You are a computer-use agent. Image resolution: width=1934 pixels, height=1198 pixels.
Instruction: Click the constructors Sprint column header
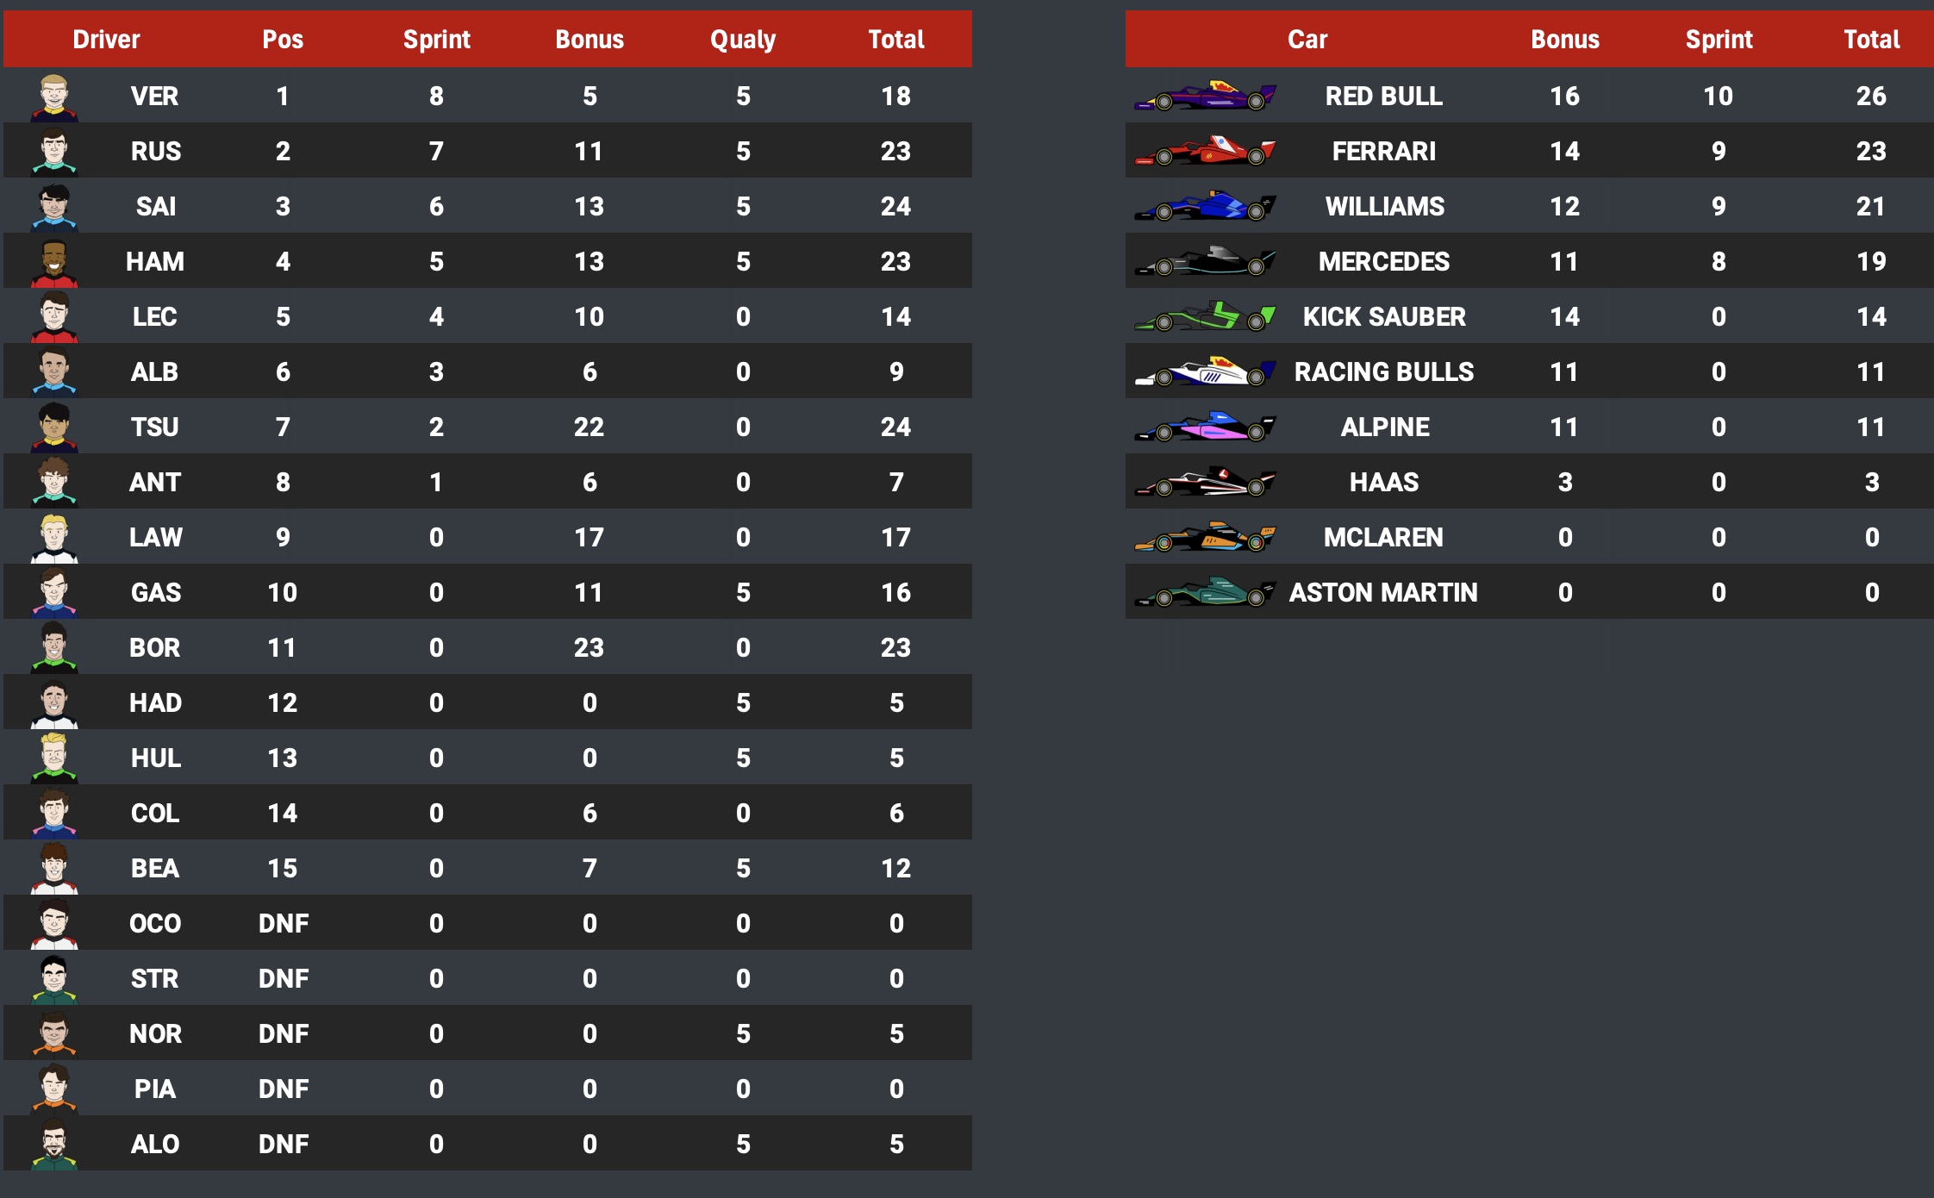(1719, 40)
